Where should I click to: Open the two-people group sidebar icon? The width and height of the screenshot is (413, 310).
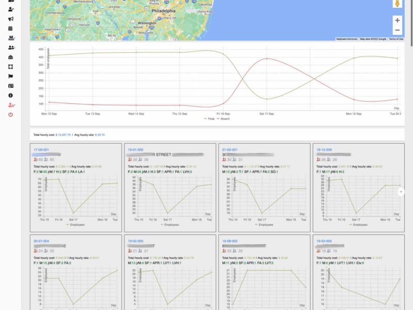[x=11, y=48]
